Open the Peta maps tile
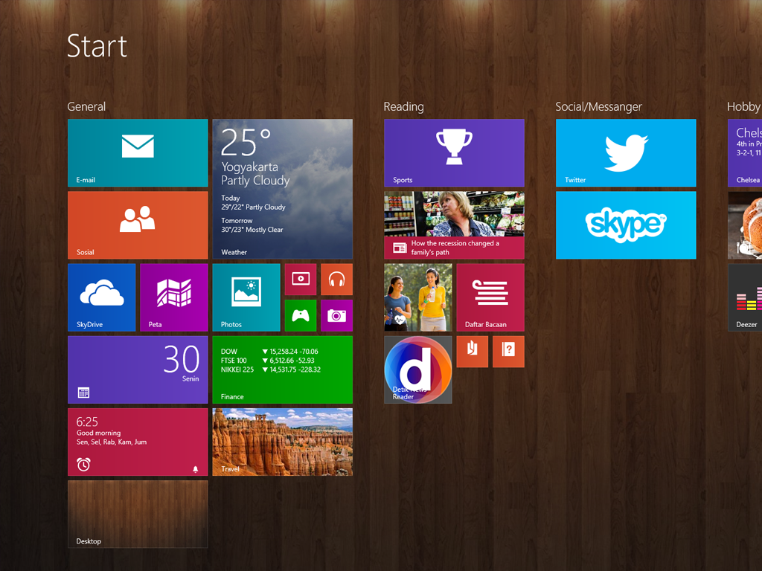 (x=173, y=297)
